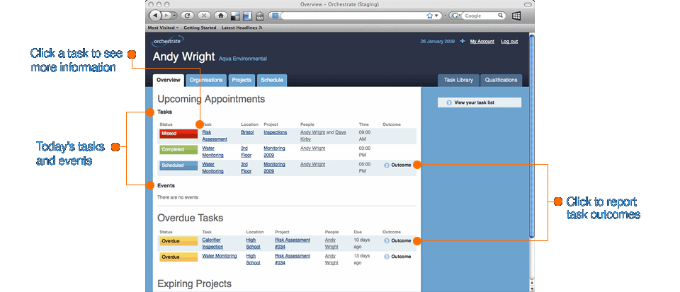Click the plus icon beside My Account

coord(463,42)
